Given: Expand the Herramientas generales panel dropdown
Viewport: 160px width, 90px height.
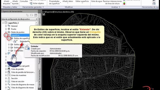Looking at the screenshot, I should 43,7.
